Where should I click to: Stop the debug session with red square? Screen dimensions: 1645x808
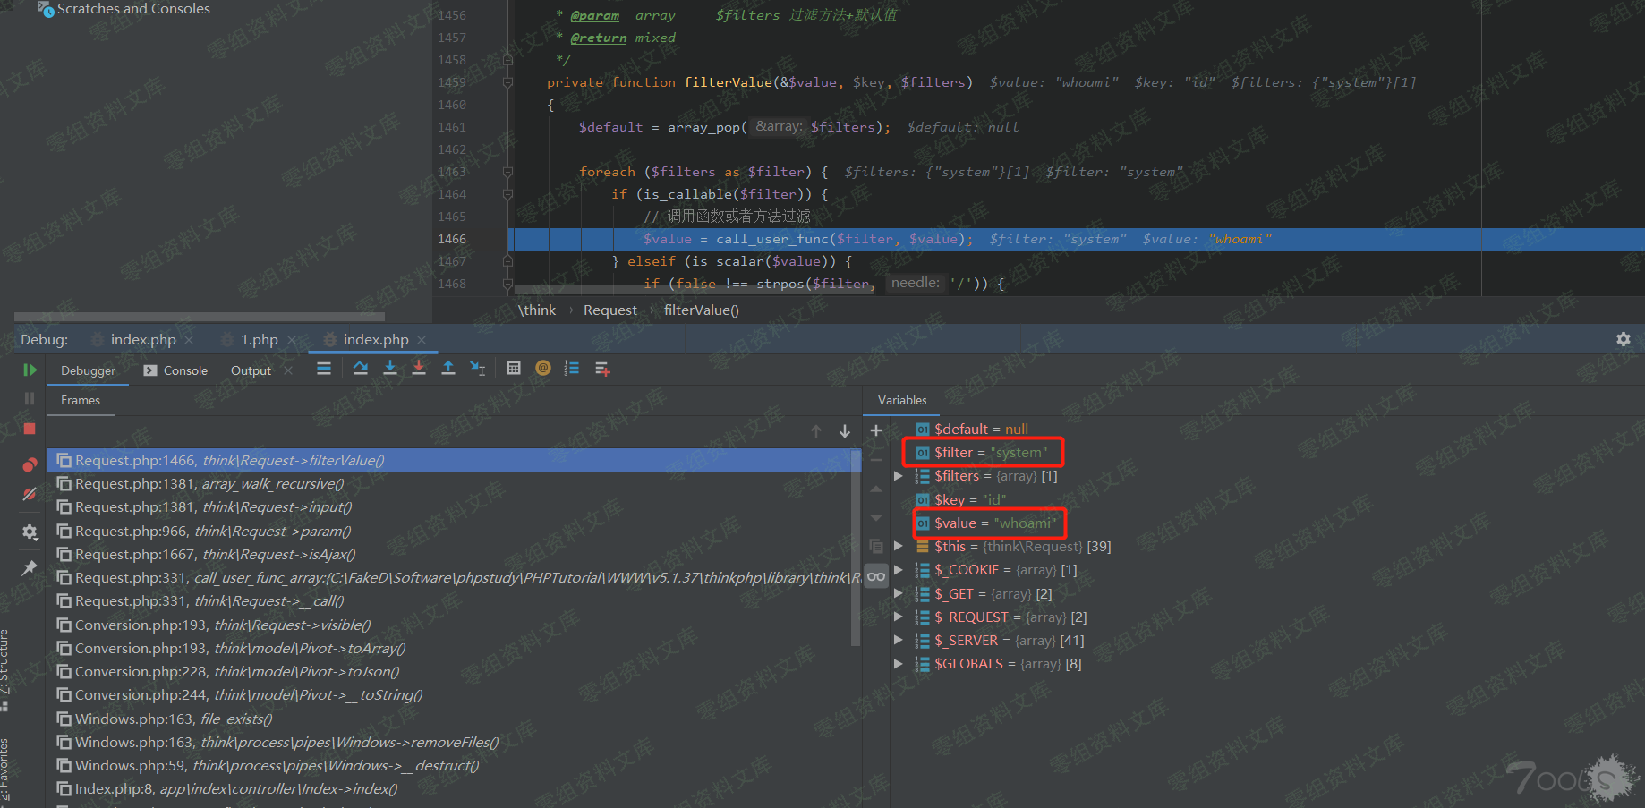coord(30,429)
